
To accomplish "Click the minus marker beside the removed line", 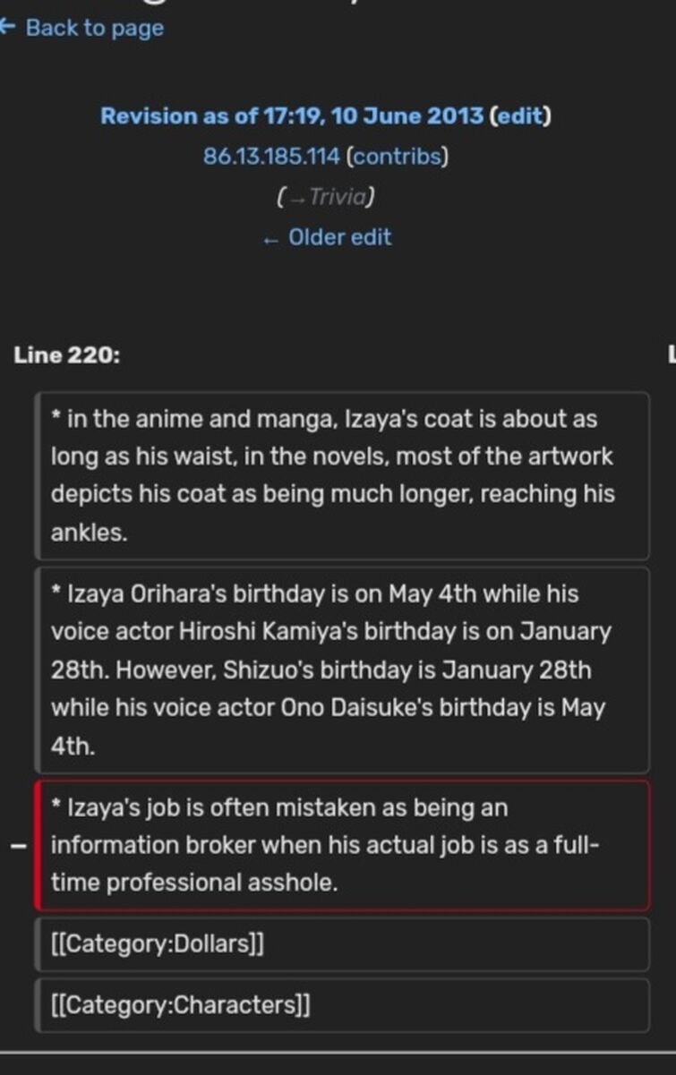I will point(18,847).
